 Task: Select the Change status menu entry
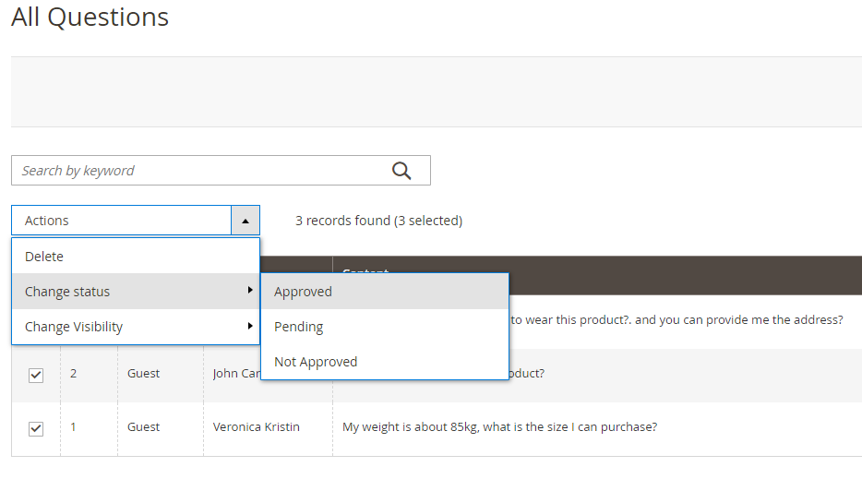[x=67, y=292]
